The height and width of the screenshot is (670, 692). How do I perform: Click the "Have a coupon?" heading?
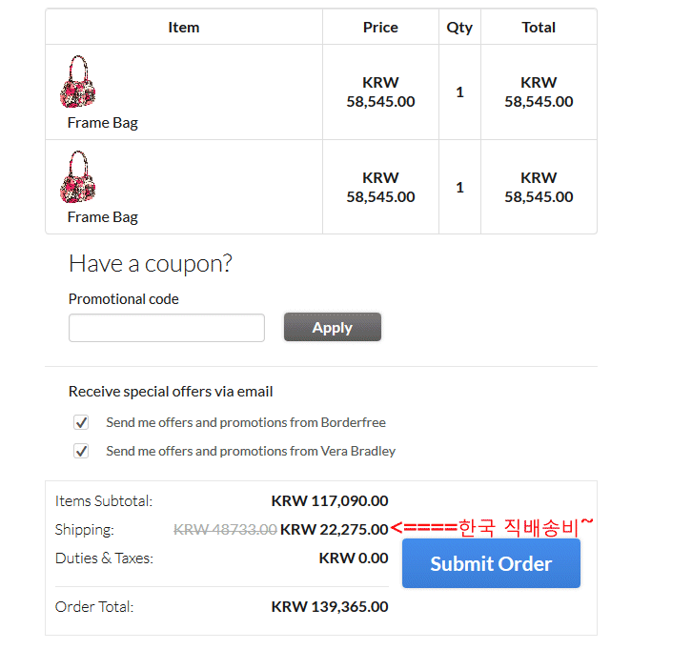click(151, 264)
